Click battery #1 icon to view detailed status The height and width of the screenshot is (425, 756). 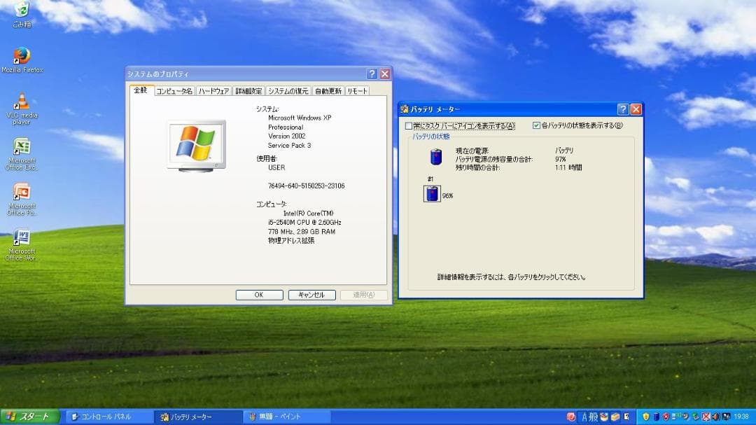432,194
